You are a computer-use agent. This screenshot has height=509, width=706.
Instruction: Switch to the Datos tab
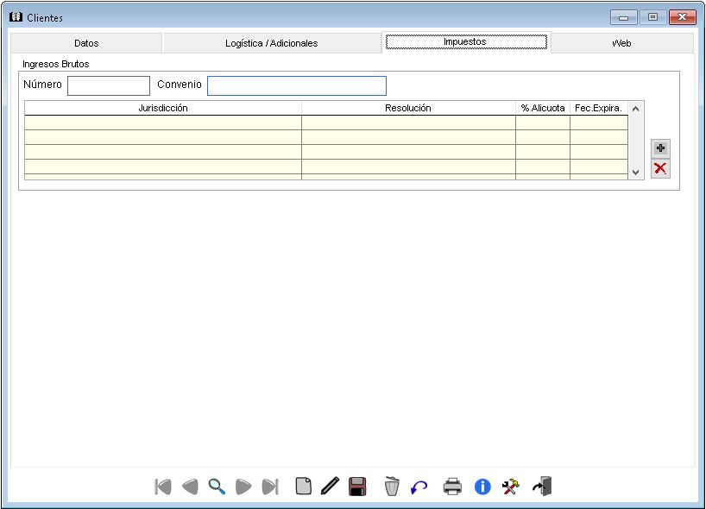86,43
